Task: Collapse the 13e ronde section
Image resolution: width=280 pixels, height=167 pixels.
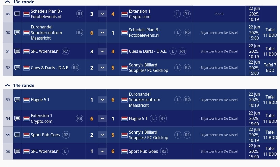Action: pos(7,2)
